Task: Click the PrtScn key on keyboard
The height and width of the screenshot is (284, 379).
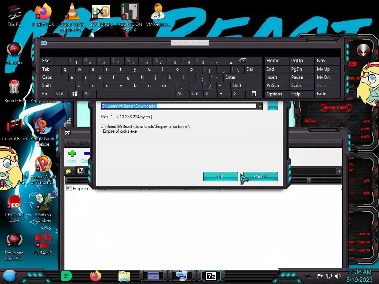Action: 276,85
